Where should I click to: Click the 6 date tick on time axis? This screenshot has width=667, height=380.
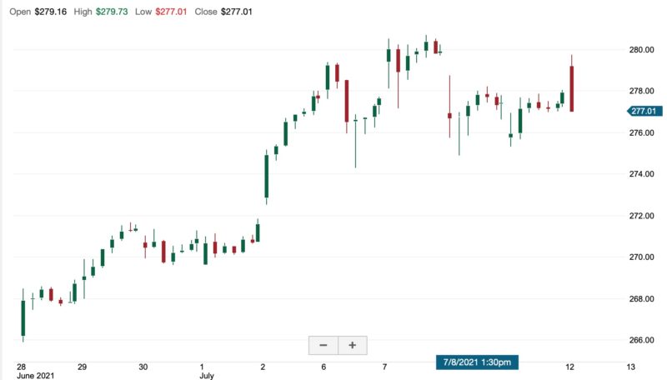[x=323, y=367]
